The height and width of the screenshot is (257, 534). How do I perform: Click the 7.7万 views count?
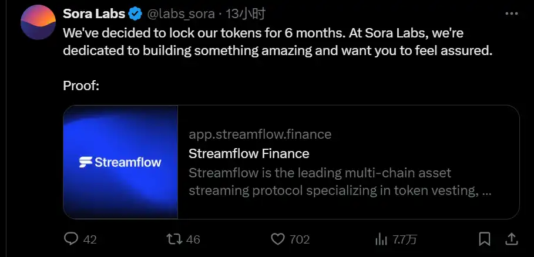(x=405, y=239)
